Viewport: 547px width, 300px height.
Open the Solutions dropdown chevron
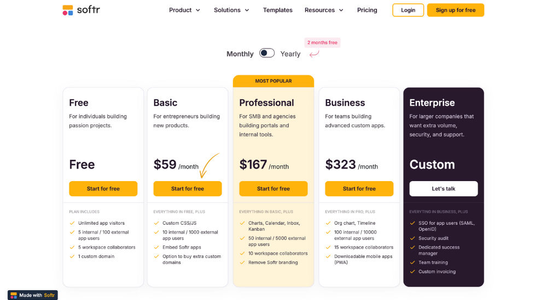(247, 10)
